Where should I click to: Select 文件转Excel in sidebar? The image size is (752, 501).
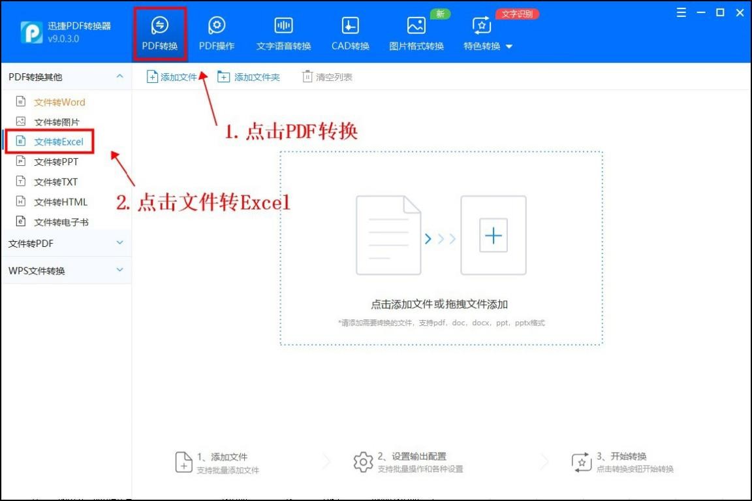59,142
